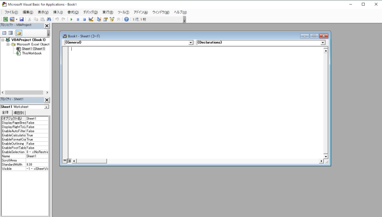Image resolution: width=382 pixels, height=217 pixels.
Task: Run the macro with green play icon
Action: tap(71, 19)
